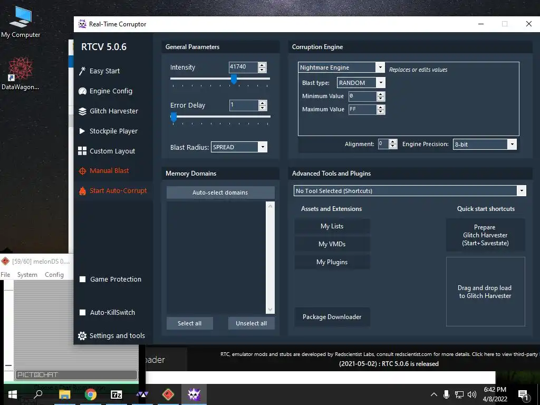Select Easy Start sidebar item

click(104, 71)
